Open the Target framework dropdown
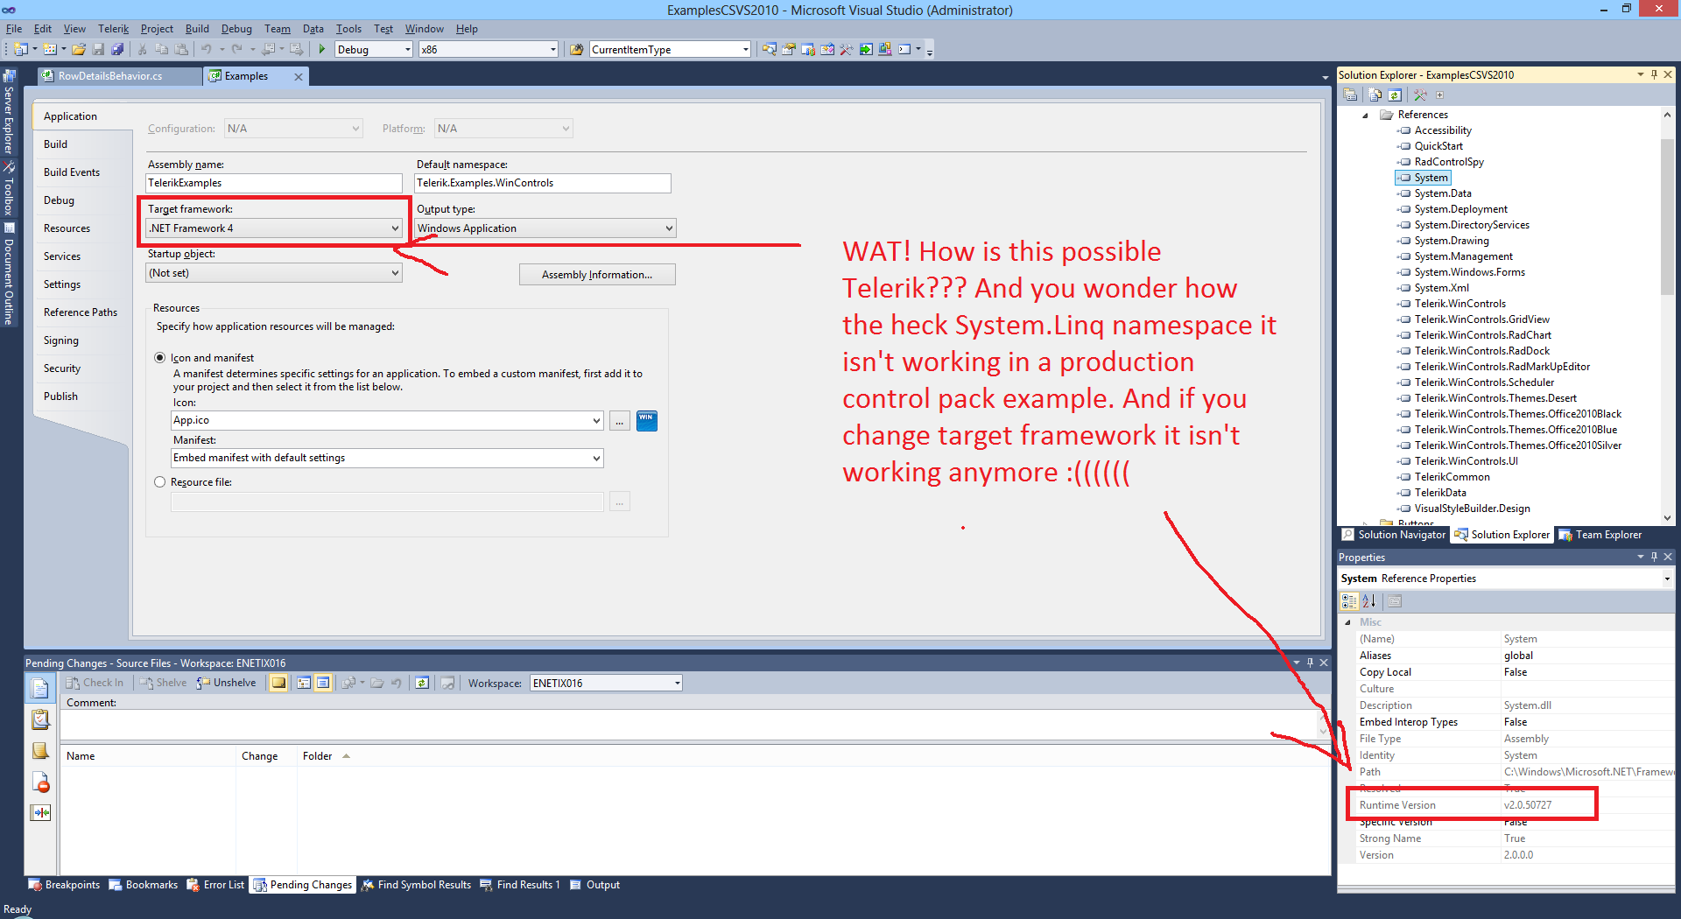Image resolution: width=1681 pixels, height=919 pixels. [x=273, y=228]
